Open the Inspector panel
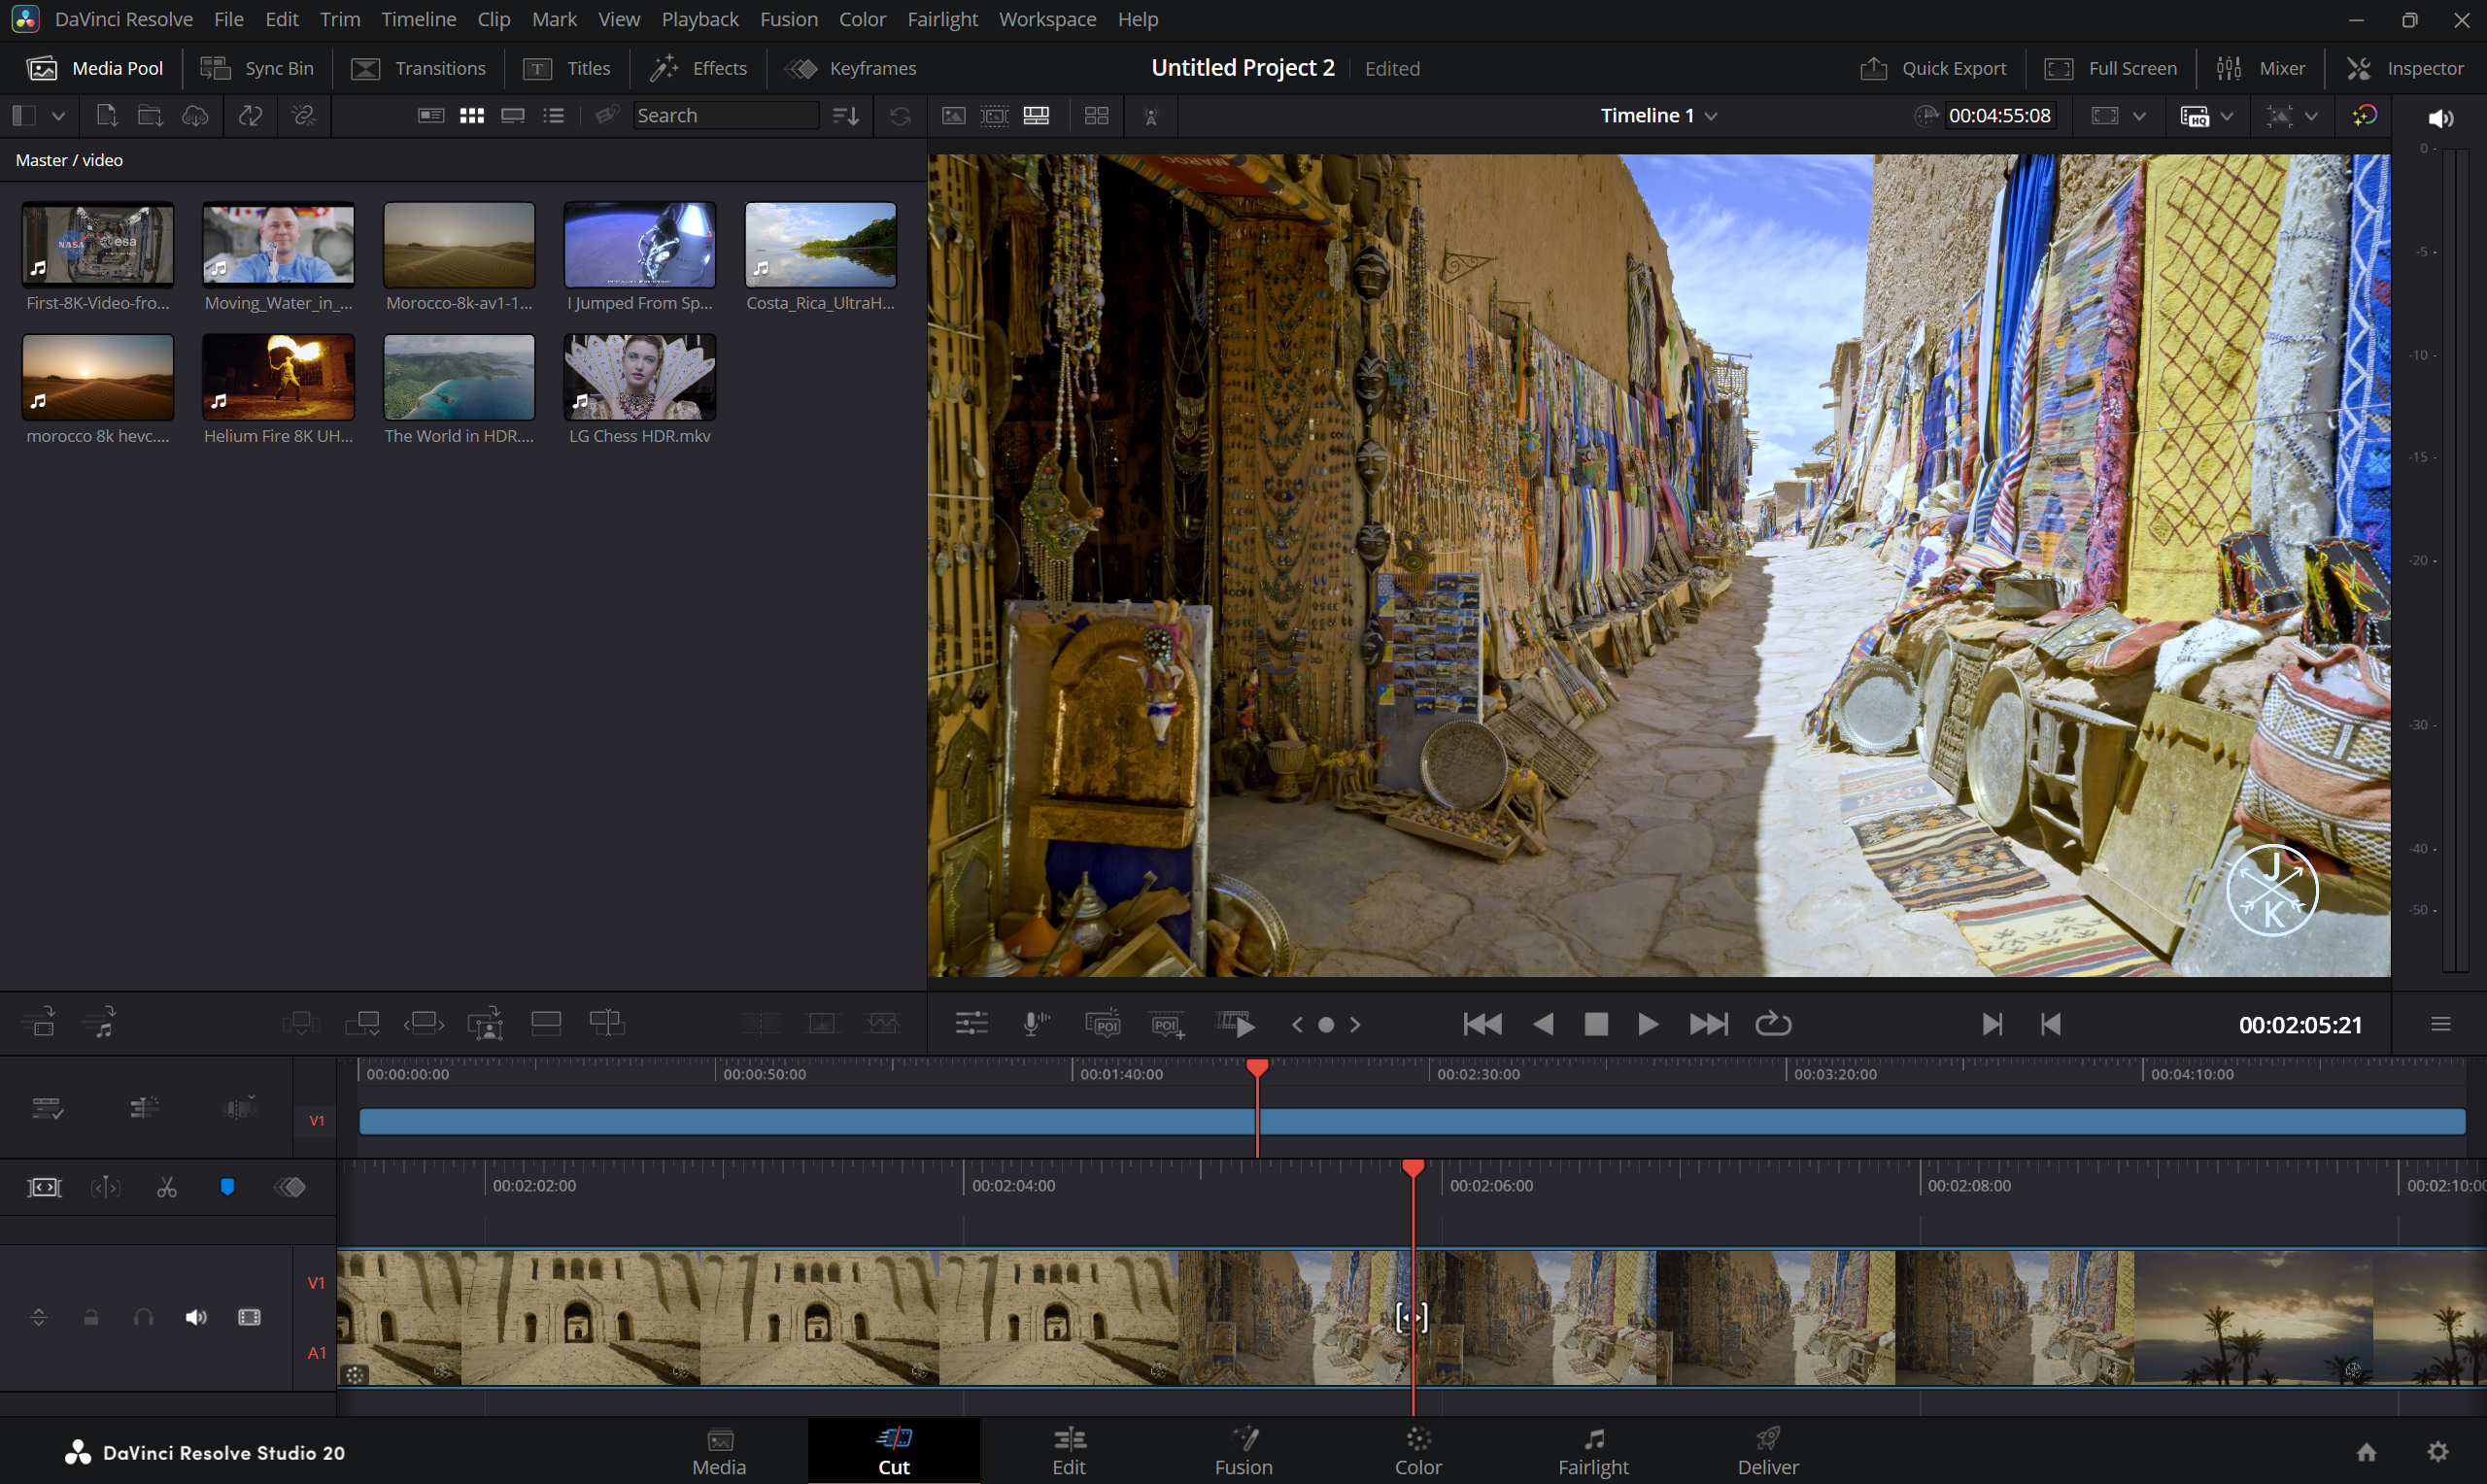 click(x=2404, y=68)
